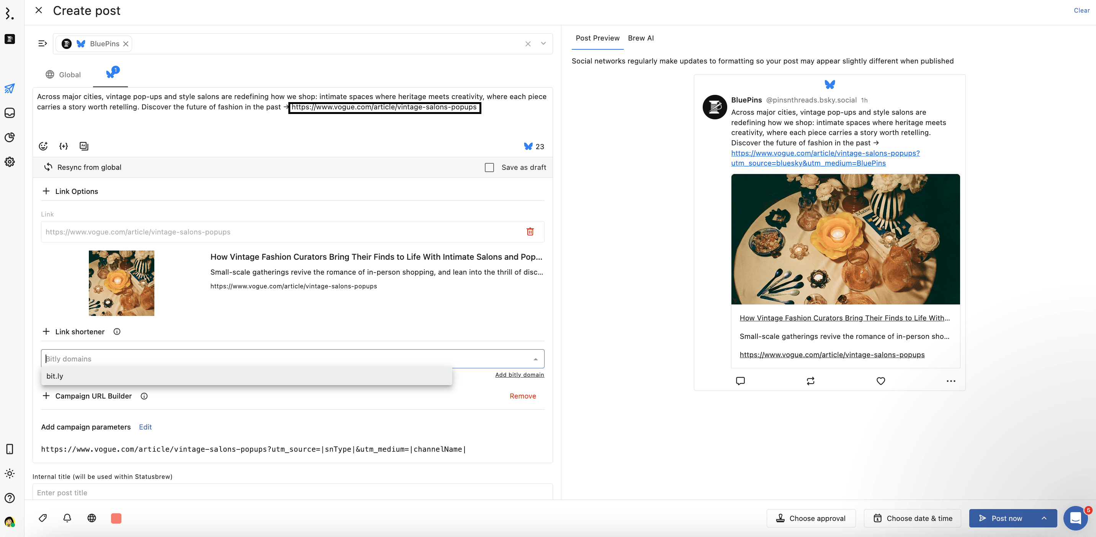Click the AI assist icon under the text
1096x537 pixels.
84,146
